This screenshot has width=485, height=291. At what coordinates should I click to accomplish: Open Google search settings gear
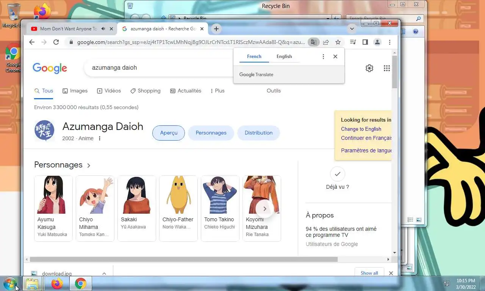(369, 68)
